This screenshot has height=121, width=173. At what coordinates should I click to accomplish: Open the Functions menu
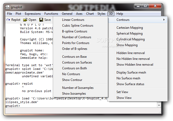pyautogui.click(x=51, y=14)
